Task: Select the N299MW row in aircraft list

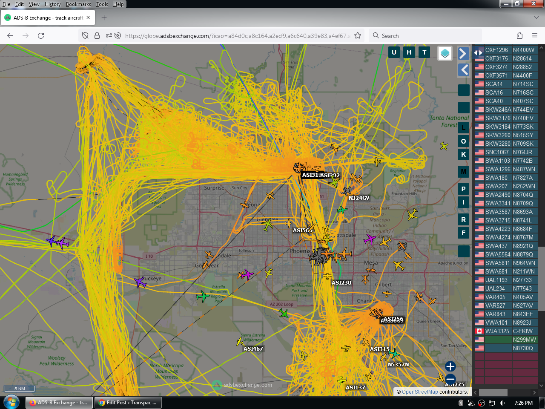Action: click(x=506, y=340)
